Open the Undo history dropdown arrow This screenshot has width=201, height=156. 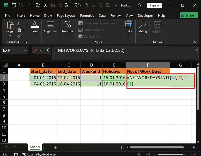point(25,5)
